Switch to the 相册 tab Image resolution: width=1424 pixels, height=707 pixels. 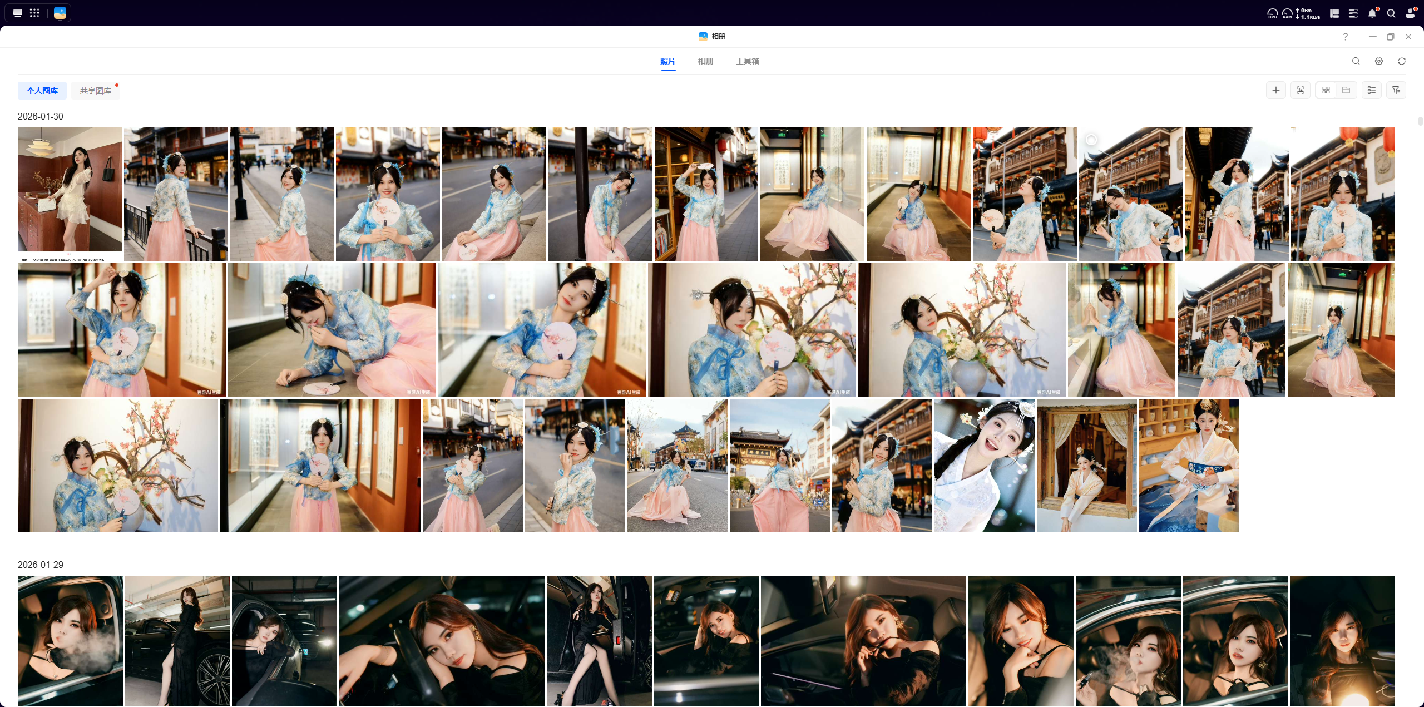coord(705,61)
